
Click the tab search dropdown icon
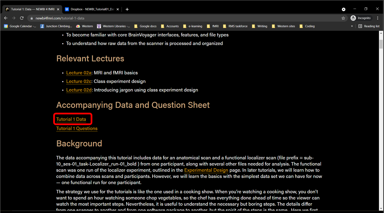343,9
